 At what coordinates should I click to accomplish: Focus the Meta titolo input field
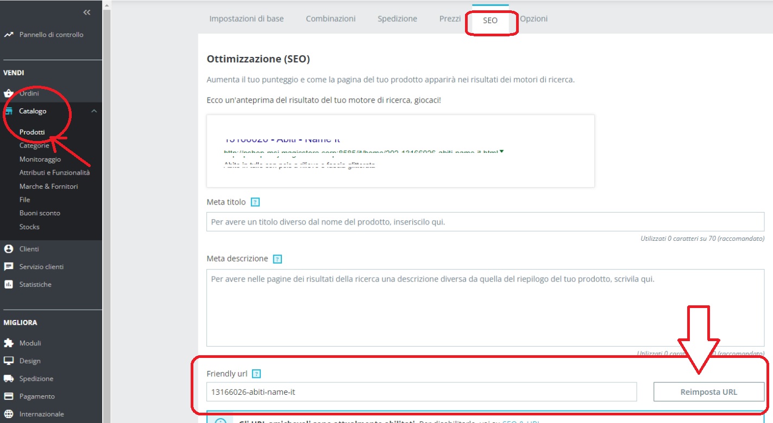pos(486,222)
